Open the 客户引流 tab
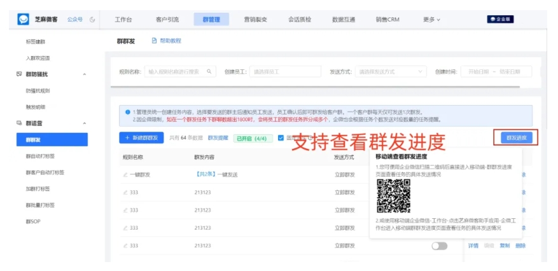The width and height of the screenshot is (558, 271). click(x=167, y=20)
